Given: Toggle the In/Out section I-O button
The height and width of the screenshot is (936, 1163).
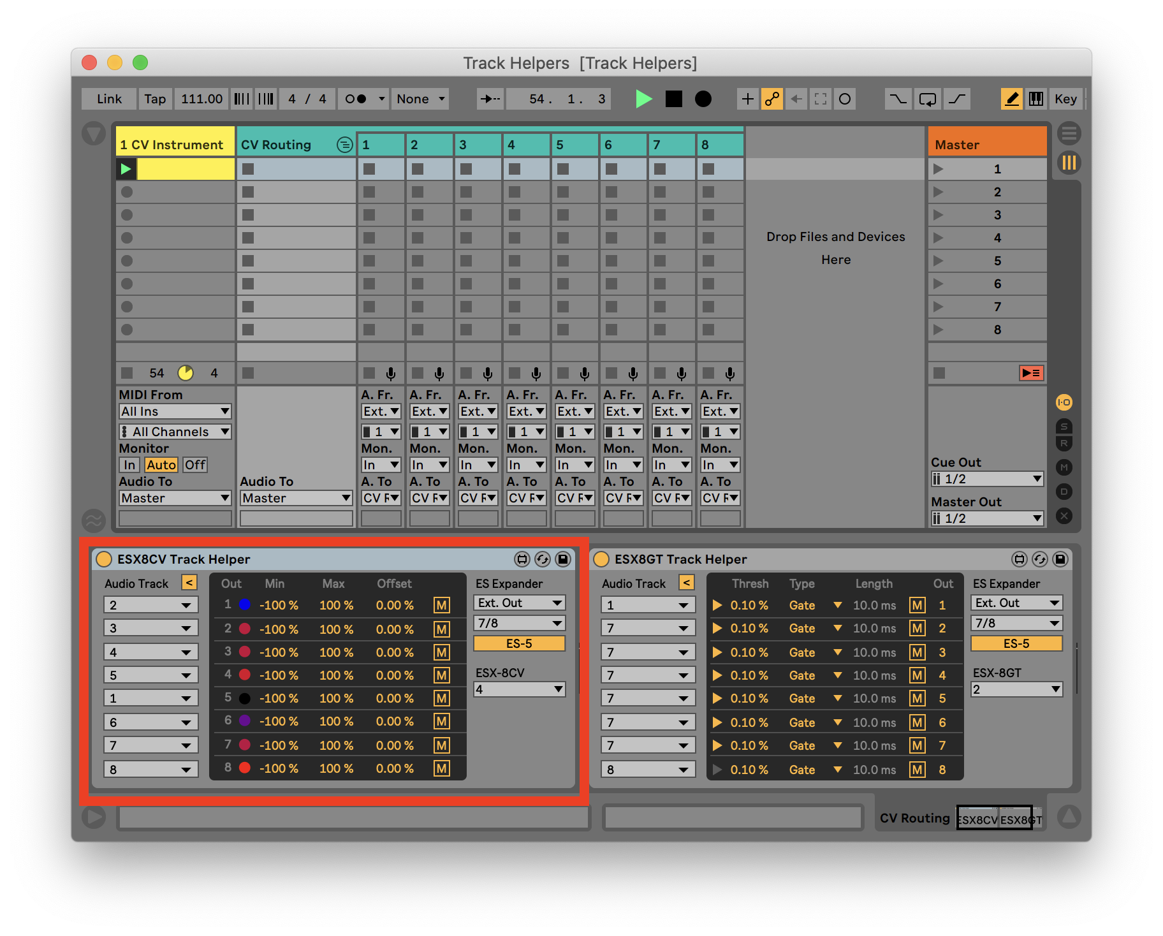Looking at the screenshot, I should pos(1064,402).
